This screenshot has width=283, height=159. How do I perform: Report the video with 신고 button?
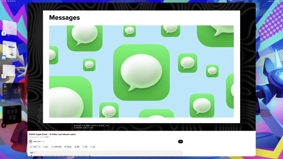(x=93, y=147)
